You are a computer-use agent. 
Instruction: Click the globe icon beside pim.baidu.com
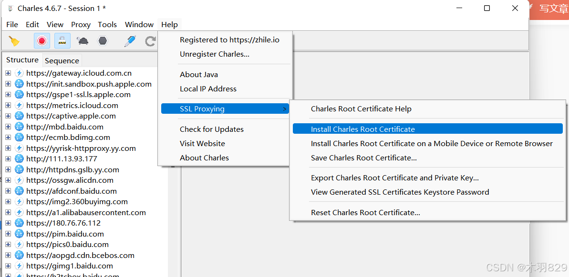coord(19,234)
